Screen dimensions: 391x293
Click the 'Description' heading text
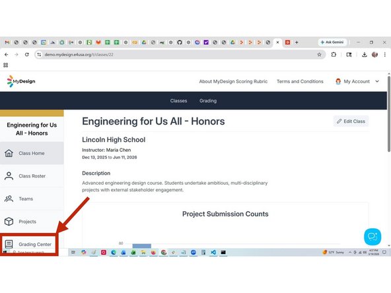pos(96,173)
